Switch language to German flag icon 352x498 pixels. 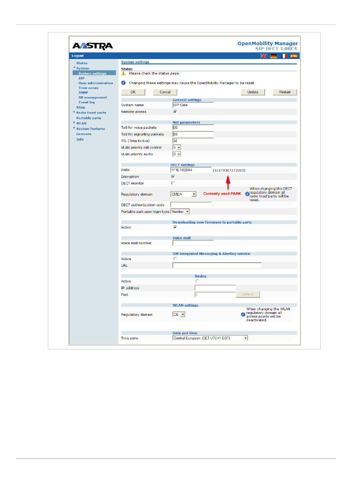pyautogui.click(x=273, y=56)
